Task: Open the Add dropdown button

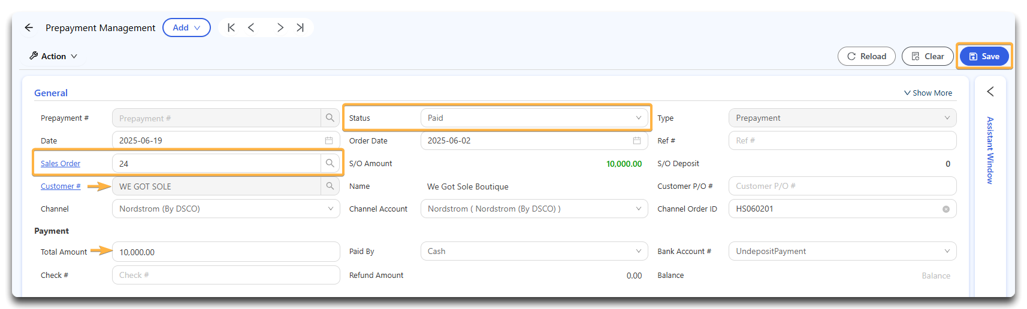Action: [x=186, y=27]
